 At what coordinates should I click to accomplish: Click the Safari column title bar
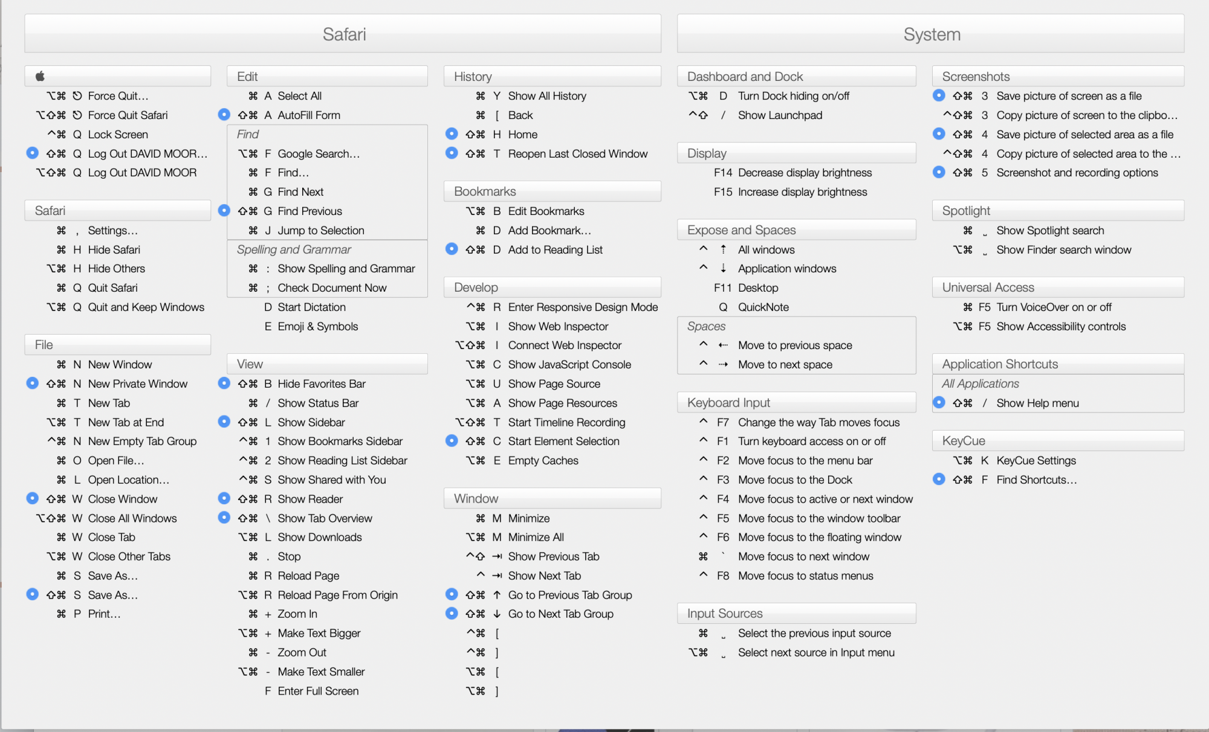pos(343,34)
